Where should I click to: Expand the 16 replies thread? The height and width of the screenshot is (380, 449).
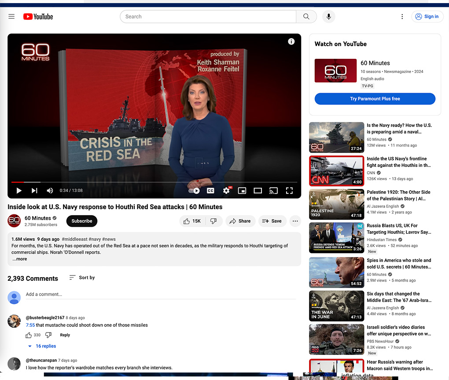[x=42, y=346]
